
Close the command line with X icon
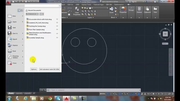(42, 90)
